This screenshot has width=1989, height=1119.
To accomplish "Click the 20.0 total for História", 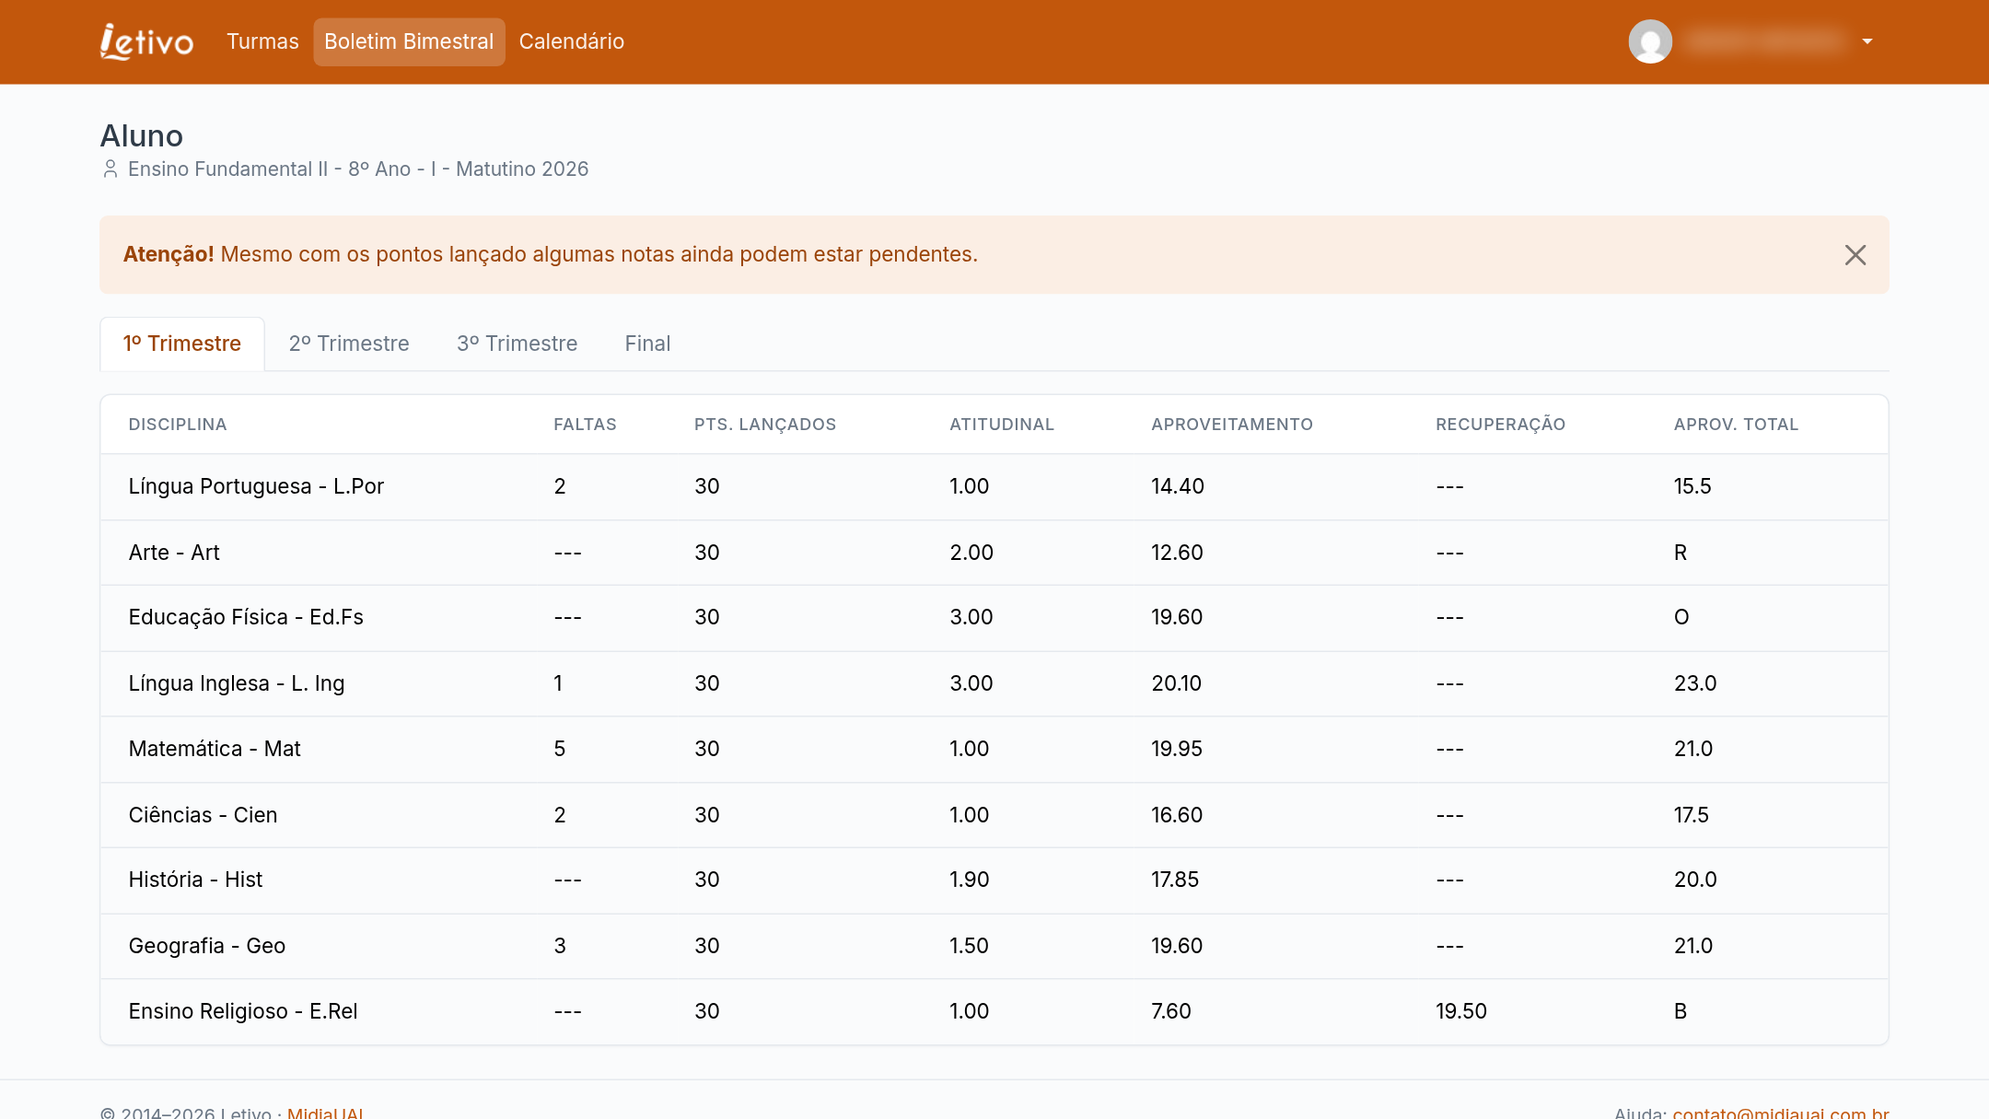I will click(1695, 880).
